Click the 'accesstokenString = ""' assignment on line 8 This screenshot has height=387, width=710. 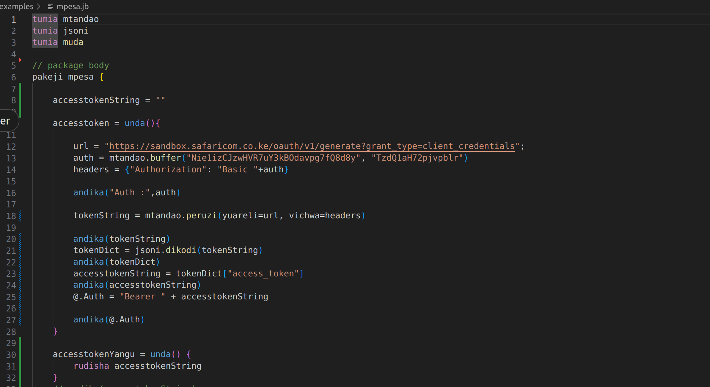(x=109, y=100)
